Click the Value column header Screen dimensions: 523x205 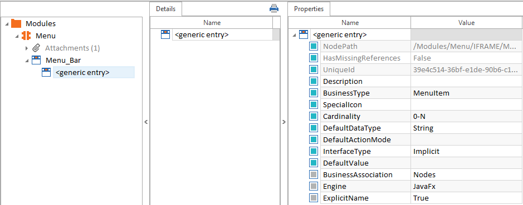tap(466, 23)
